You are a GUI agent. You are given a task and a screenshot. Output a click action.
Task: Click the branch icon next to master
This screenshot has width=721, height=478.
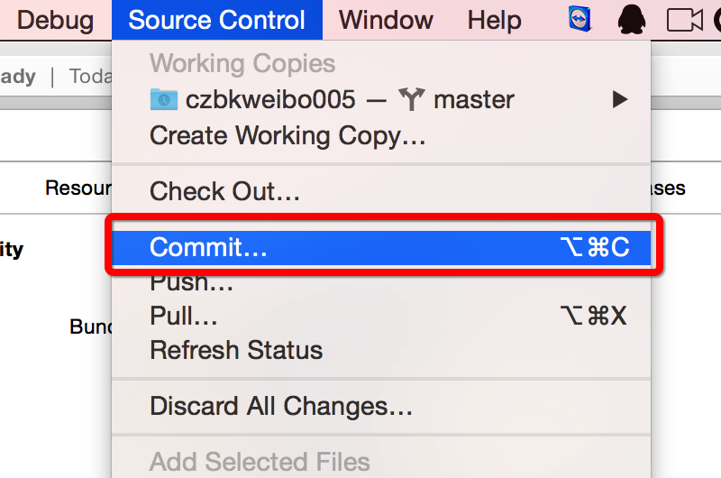411,99
